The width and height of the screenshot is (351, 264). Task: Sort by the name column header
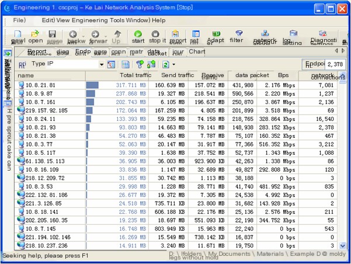[x=50, y=76]
